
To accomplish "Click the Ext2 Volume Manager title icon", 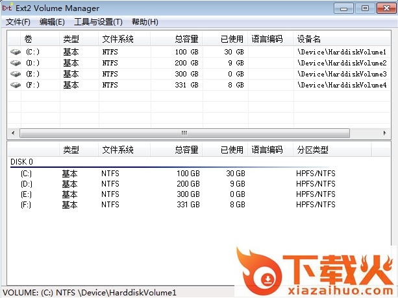I will coord(8,8).
